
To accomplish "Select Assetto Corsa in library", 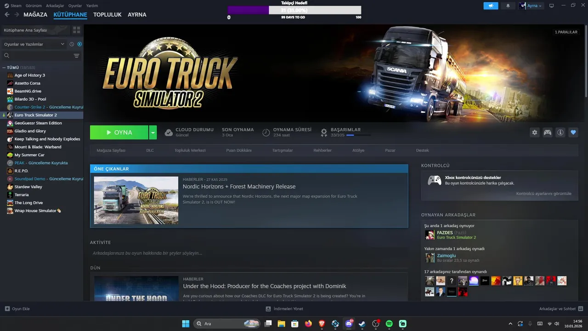I will tap(28, 83).
